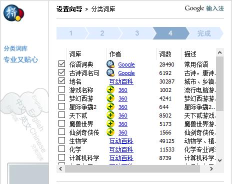Open 360 link in 仙剑奇侠传 row
Screen dimensions: 232x184
pyautogui.click(x=123, y=132)
